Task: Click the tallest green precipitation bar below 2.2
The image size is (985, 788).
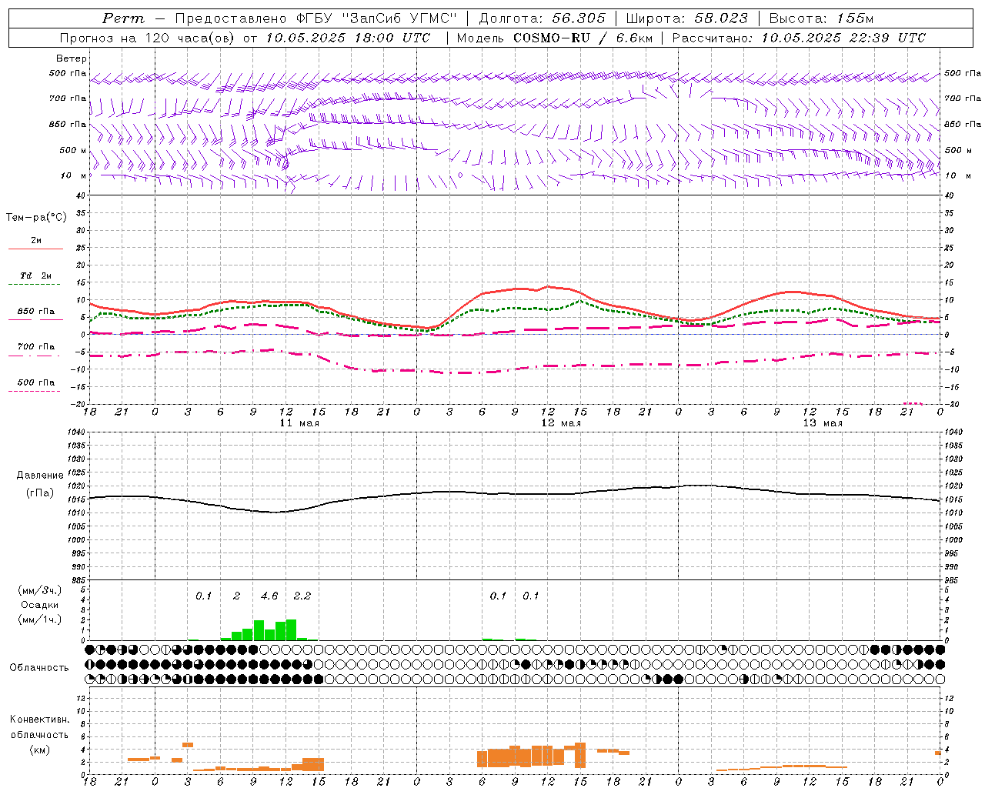Action: pyautogui.click(x=291, y=629)
